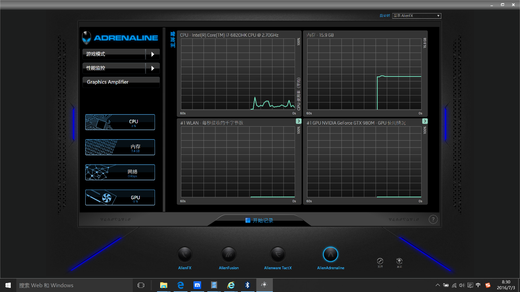Click the 主屏幕 vertical tab label
Image resolution: width=520 pixels, height=292 pixels.
click(173, 39)
